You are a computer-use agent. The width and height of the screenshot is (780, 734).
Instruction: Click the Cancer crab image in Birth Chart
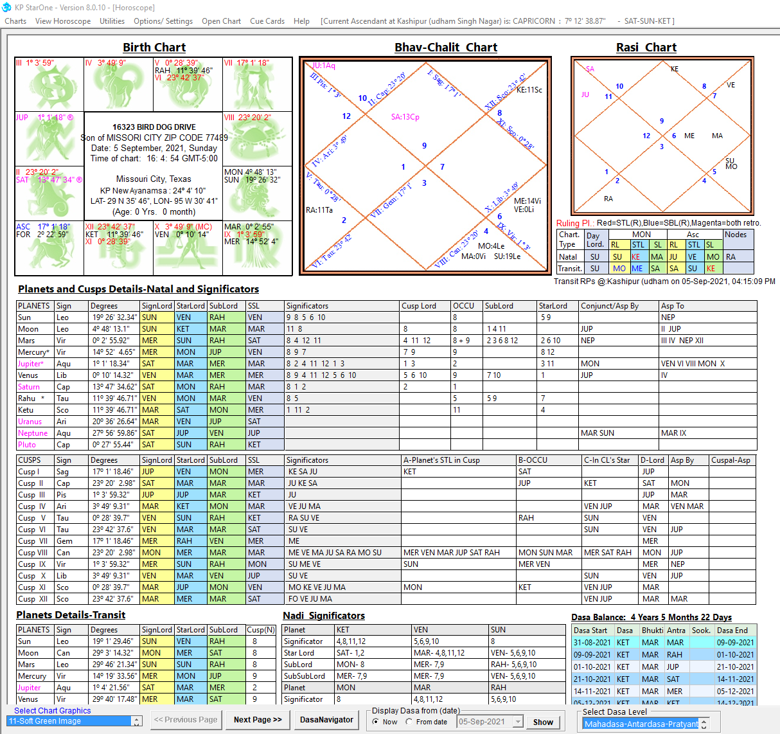coord(257,139)
